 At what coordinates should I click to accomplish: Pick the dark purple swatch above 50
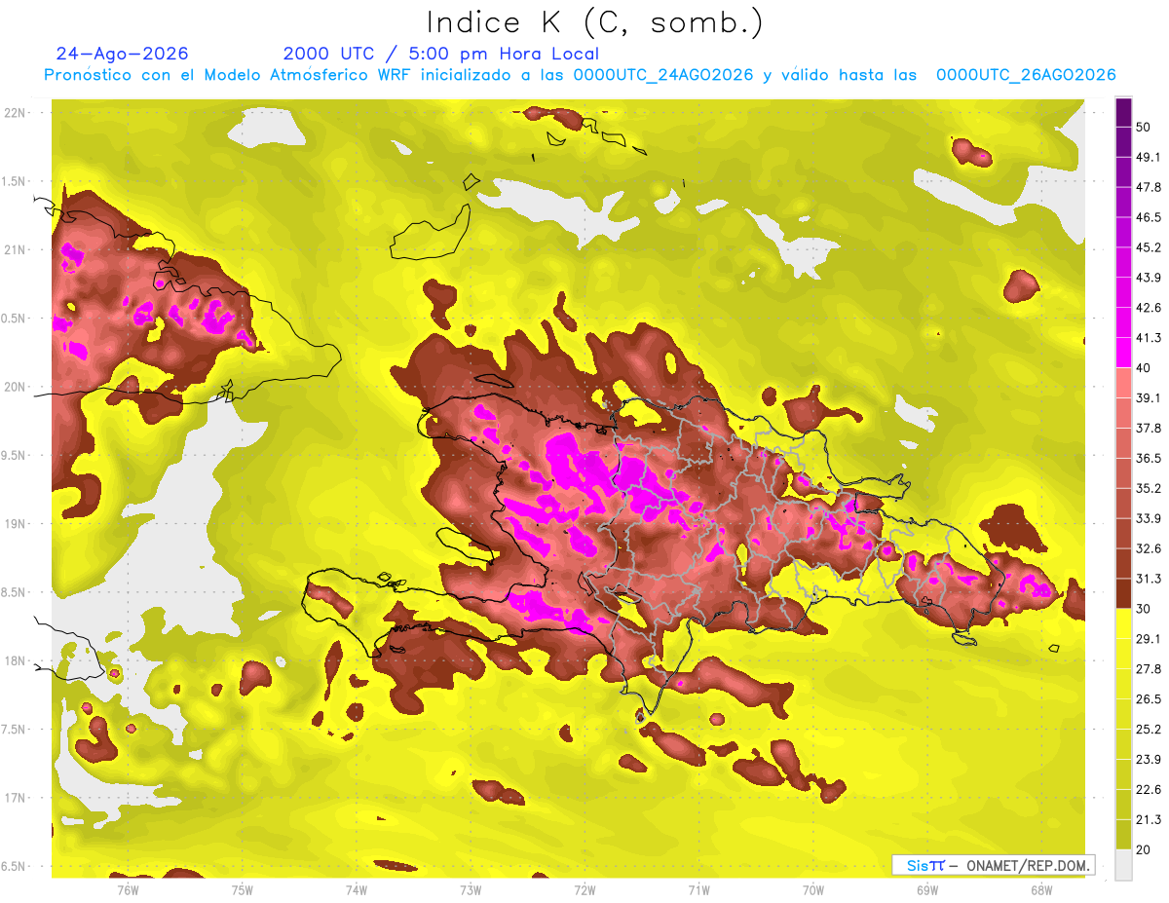[1123, 112]
